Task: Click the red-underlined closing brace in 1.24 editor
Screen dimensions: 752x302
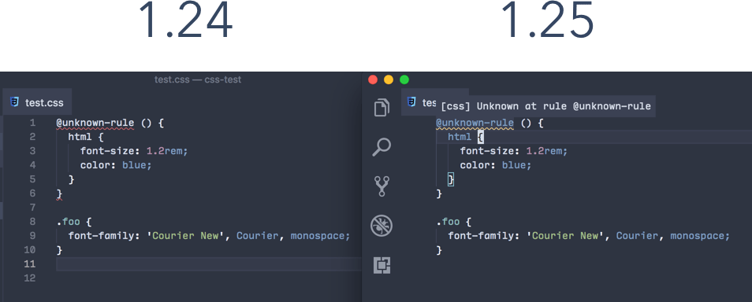Action: click(x=59, y=193)
